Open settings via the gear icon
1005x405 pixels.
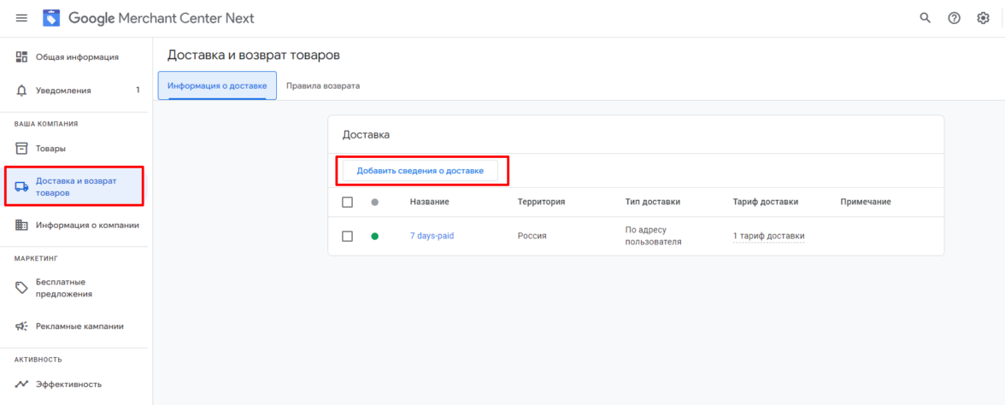(983, 18)
